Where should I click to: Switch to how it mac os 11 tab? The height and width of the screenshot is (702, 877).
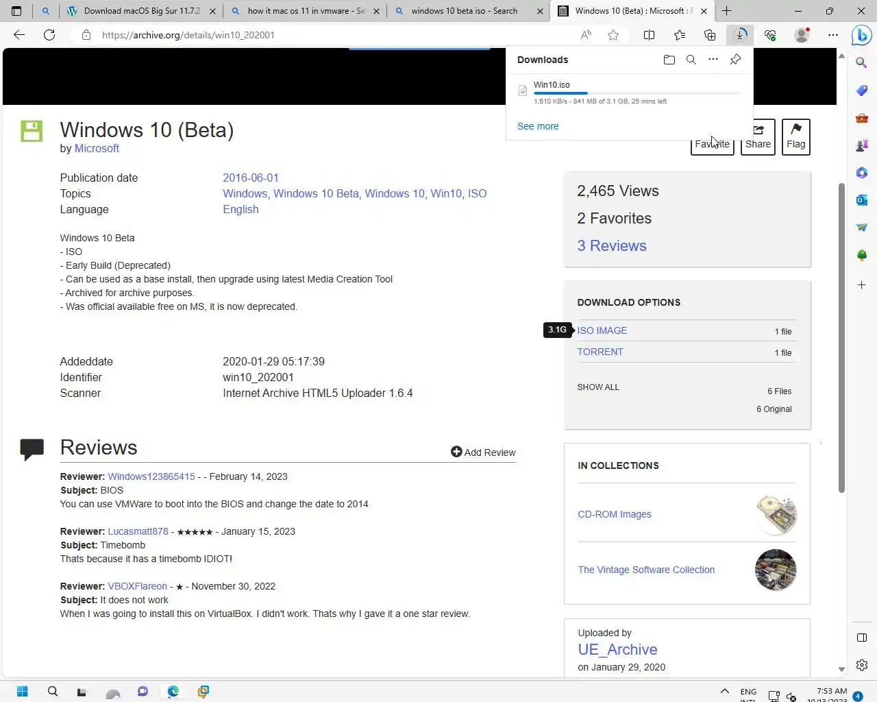[306, 11]
